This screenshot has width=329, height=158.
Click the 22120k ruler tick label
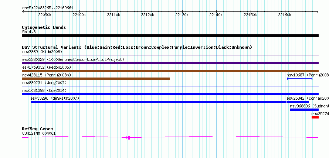click(147, 15)
